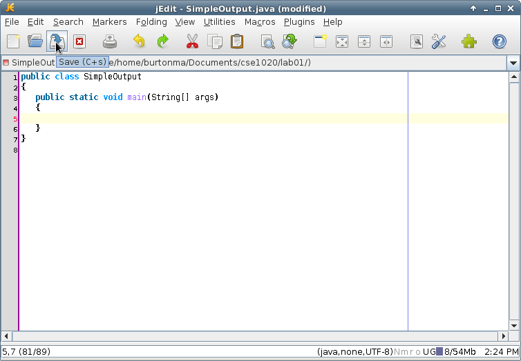Click line number 1 in gutter

(15, 77)
